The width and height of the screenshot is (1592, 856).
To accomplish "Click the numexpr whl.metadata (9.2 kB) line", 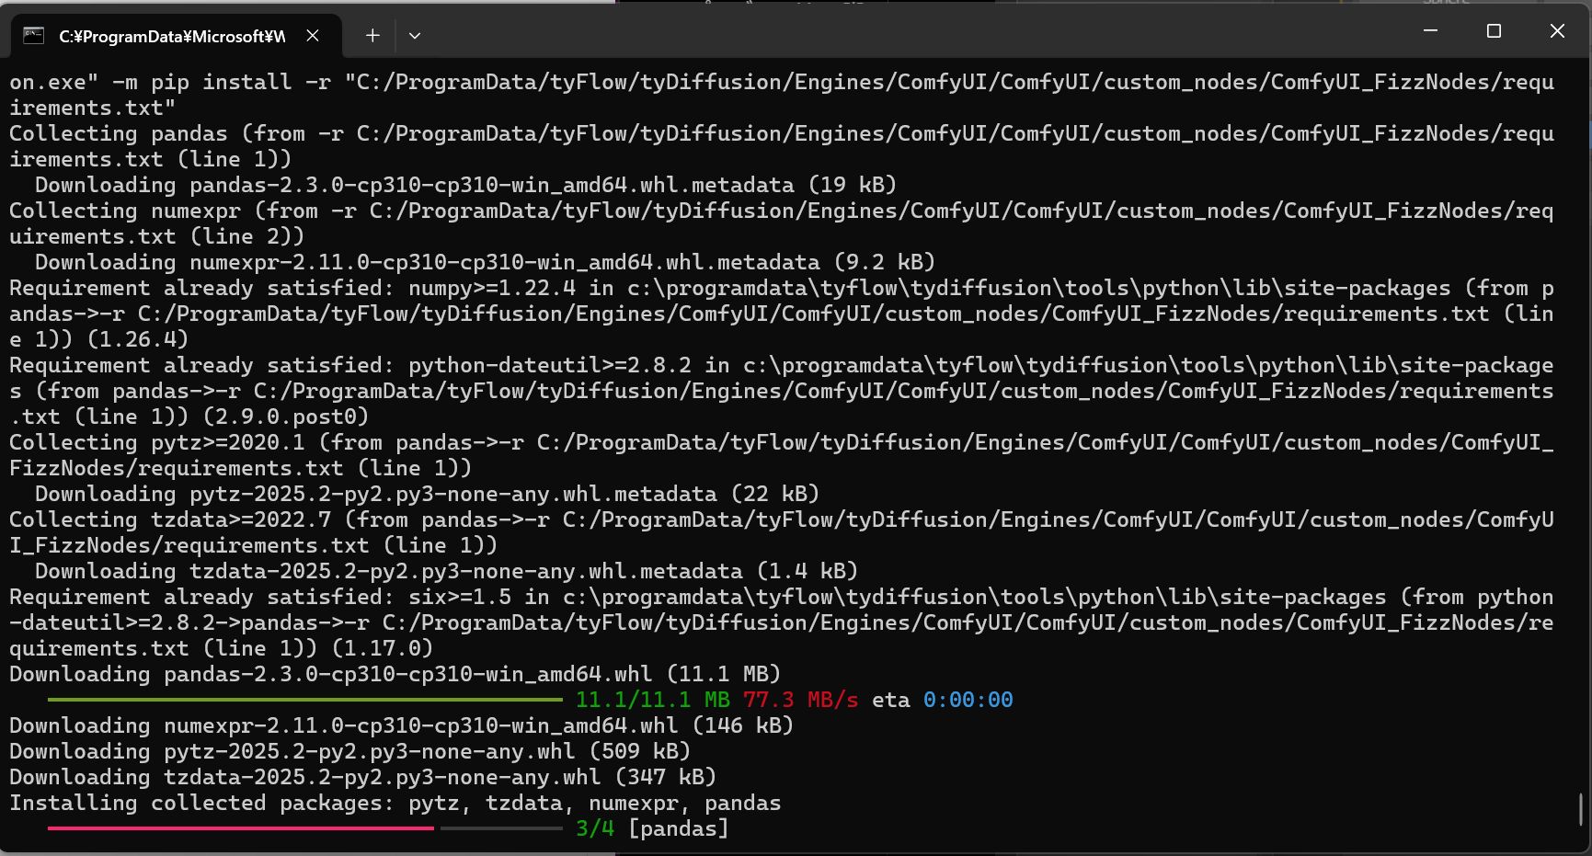I will (485, 262).
